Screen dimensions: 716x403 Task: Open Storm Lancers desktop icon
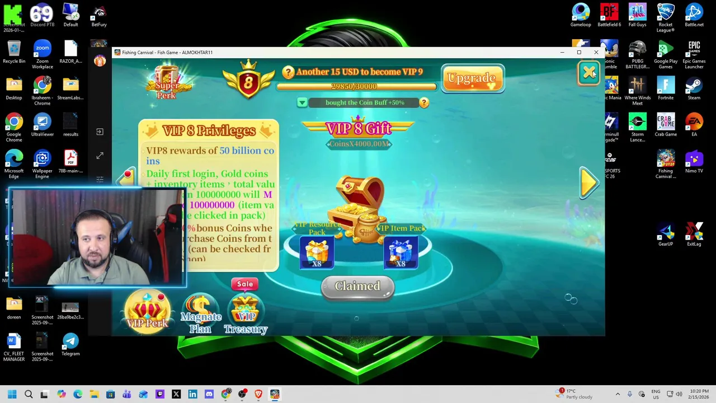pos(637,128)
